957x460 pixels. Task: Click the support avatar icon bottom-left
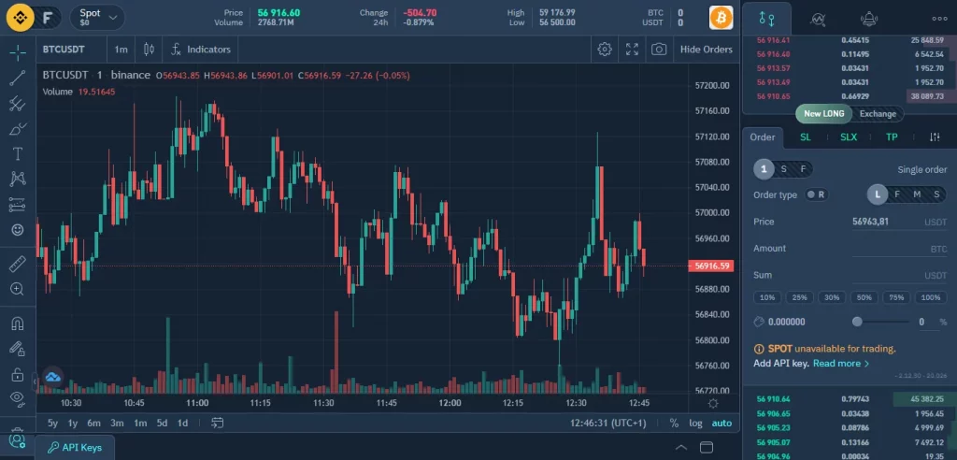click(17, 440)
